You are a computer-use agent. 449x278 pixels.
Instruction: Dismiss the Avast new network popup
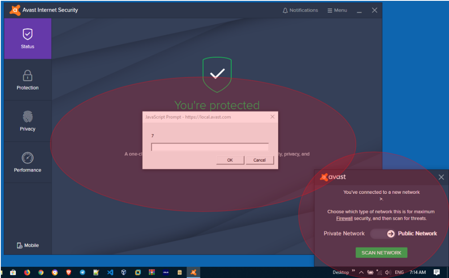coord(441,177)
